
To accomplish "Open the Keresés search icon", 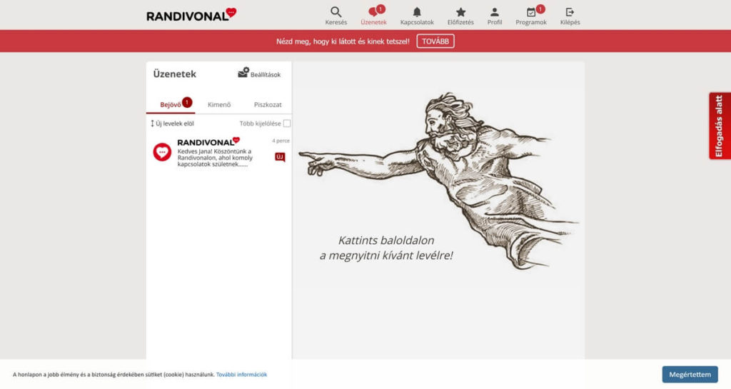I will (336, 12).
